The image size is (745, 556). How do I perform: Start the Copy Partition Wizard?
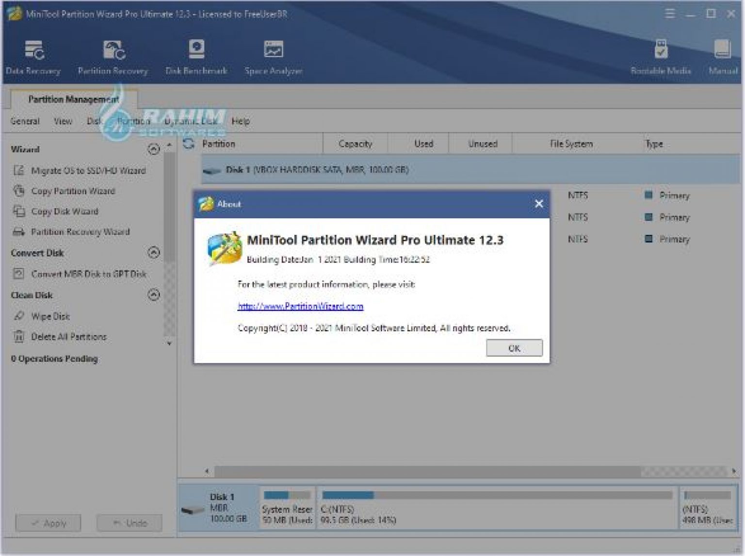[65, 191]
